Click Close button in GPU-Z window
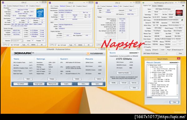The height and width of the screenshot is (120, 187). coord(180,53)
